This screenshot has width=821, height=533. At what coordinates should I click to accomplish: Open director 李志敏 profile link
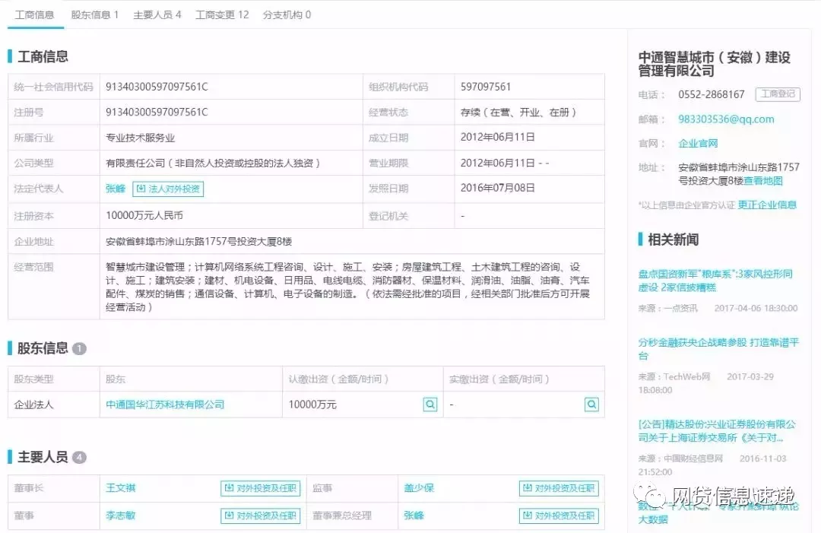click(120, 516)
